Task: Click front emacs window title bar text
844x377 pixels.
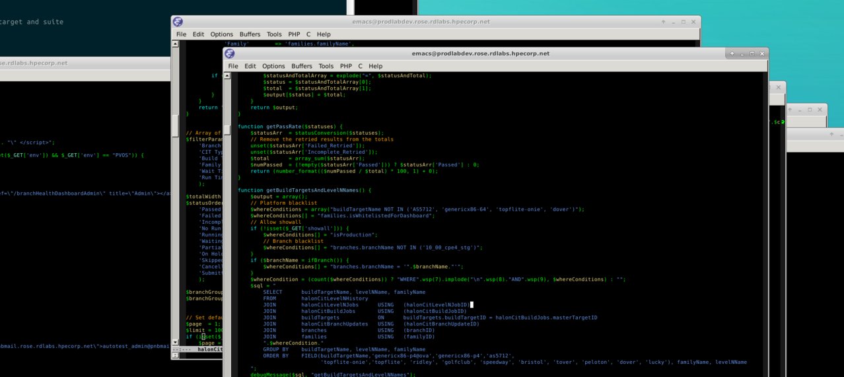Action: pos(480,53)
